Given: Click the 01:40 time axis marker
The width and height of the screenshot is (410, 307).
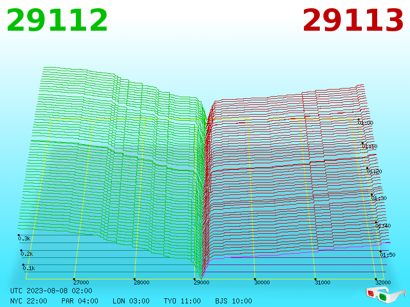Looking at the screenshot, I should (x=383, y=226).
